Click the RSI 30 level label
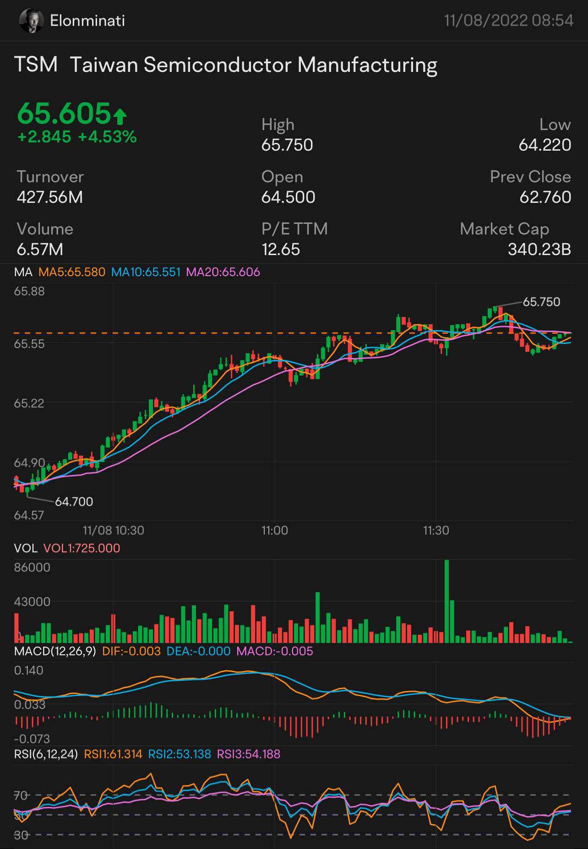Image resolution: width=588 pixels, height=849 pixels. 21,835
